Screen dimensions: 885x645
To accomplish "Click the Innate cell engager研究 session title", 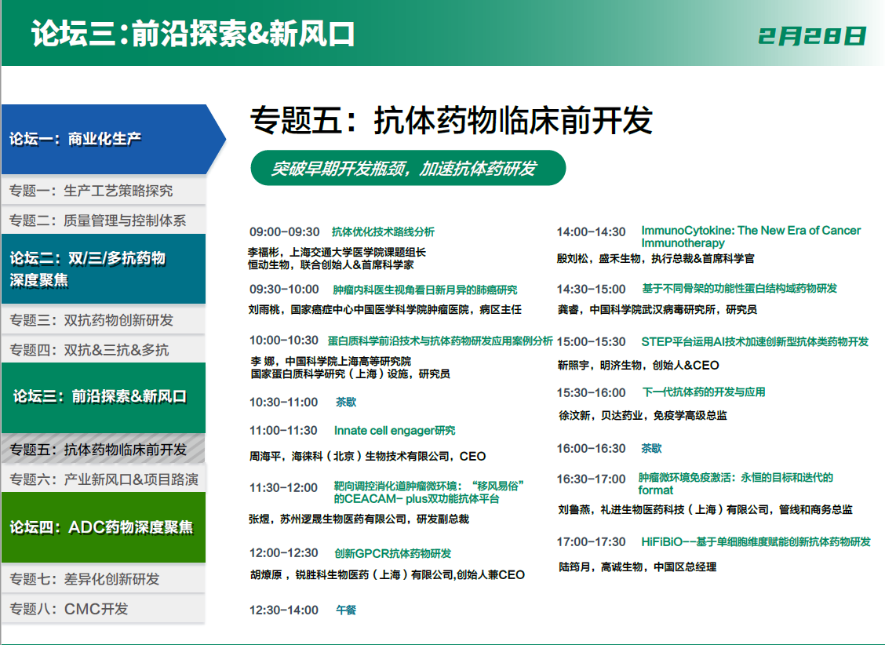I will point(395,431).
